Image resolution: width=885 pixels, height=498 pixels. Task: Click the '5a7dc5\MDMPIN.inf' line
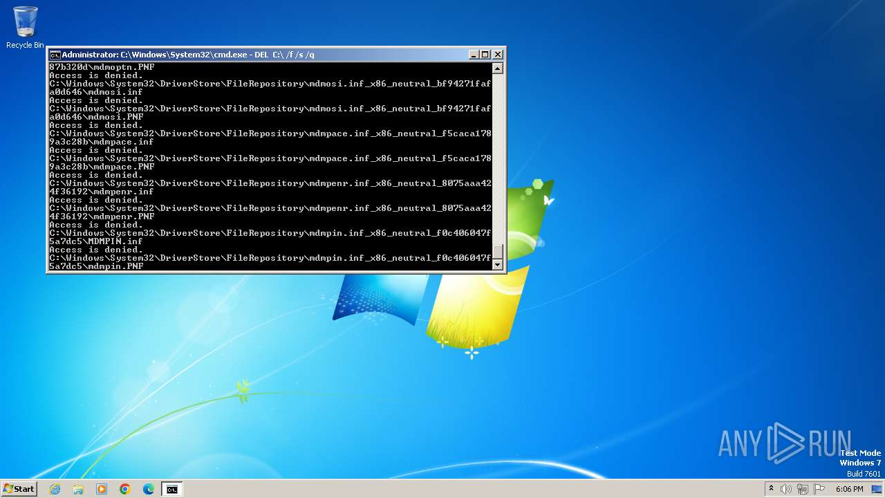click(96, 241)
